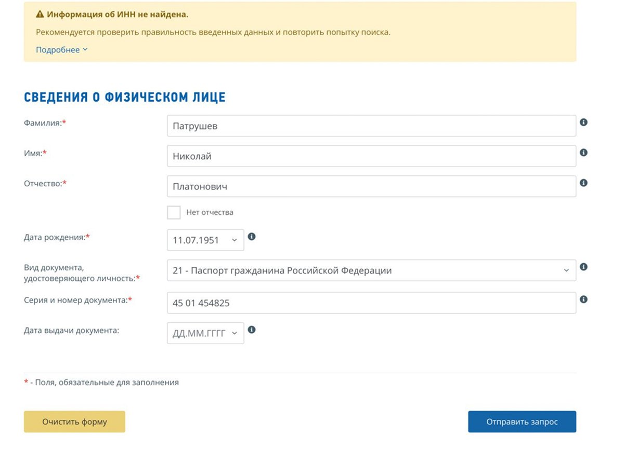Click info icon next to Дата рождения
624x451 pixels.
click(252, 237)
